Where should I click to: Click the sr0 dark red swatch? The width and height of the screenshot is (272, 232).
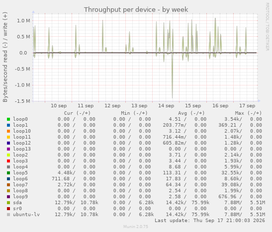[8, 209]
